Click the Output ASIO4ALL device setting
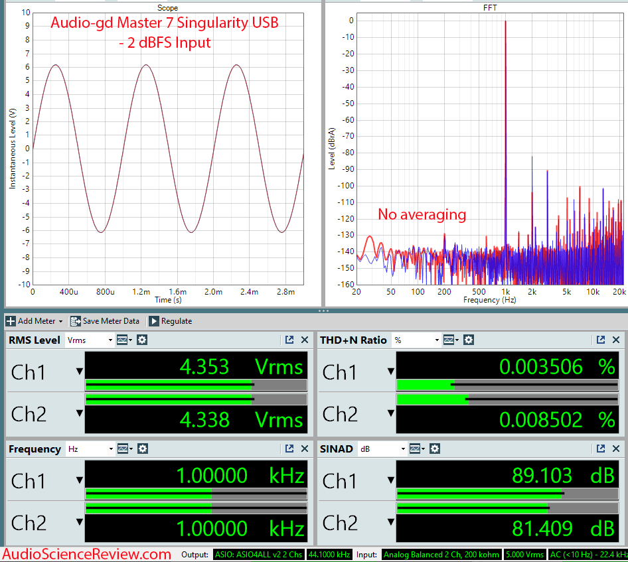 [x=258, y=555]
